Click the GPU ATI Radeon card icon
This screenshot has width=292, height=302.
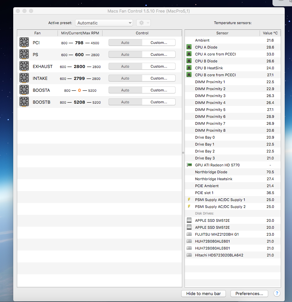(189, 165)
